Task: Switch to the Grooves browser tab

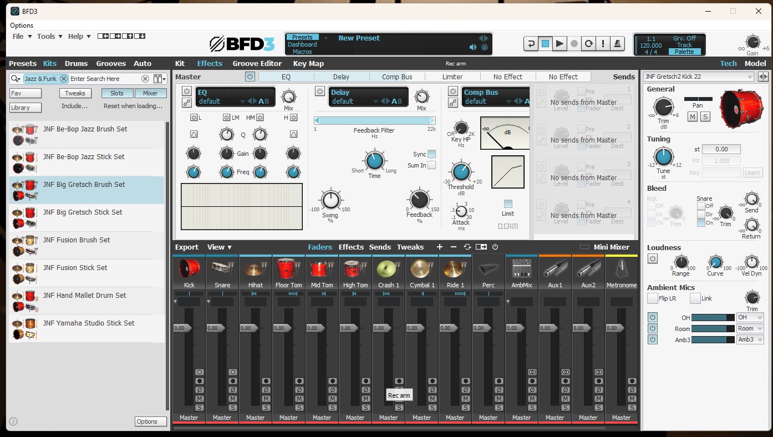Action: 111,64
